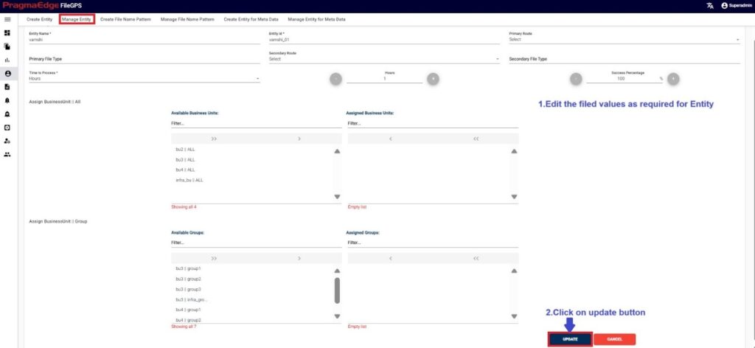The width and height of the screenshot is (755, 348).
Task: Click the Entity Name input field
Action: [145, 40]
